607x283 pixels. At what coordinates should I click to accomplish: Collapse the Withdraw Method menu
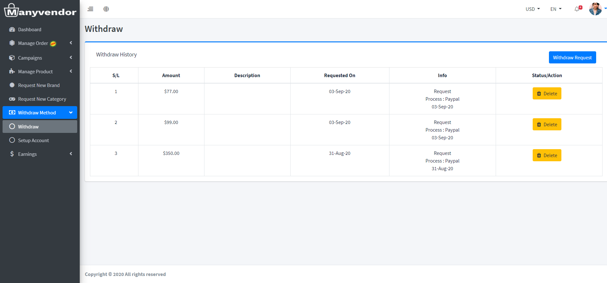pyautogui.click(x=71, y=112)
